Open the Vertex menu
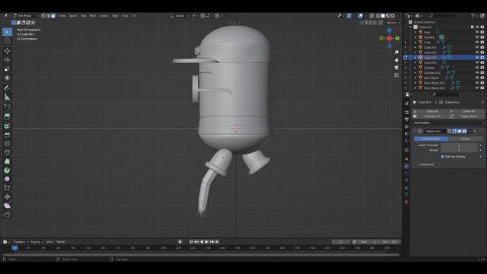 (x=104, y=15)
